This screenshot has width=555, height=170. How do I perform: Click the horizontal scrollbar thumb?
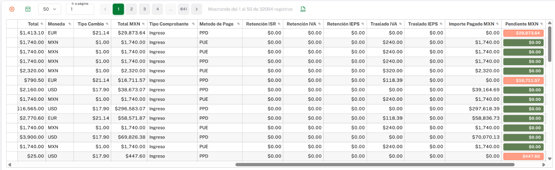pos(375,164)
